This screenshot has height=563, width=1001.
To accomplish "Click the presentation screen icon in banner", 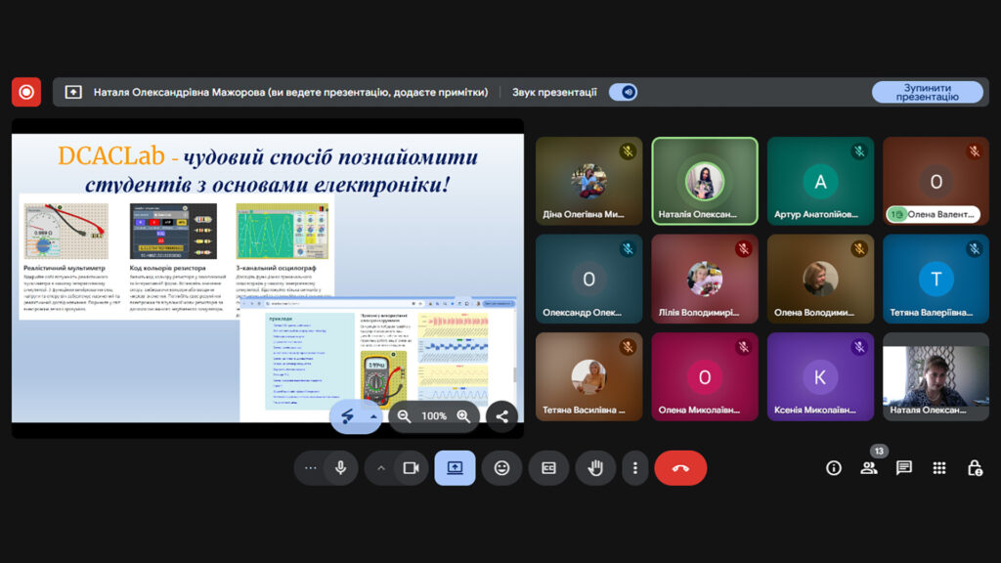I will click(x=73, y=92).
